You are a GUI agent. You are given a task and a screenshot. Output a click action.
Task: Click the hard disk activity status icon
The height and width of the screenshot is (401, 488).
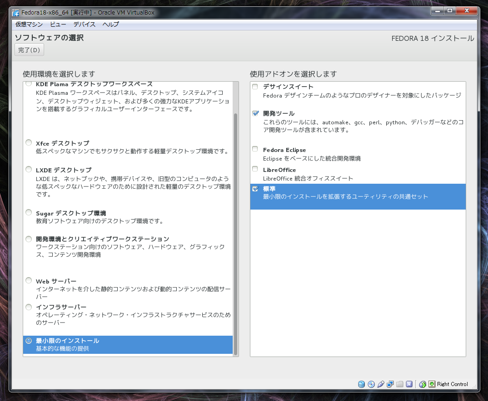[361, 384]
